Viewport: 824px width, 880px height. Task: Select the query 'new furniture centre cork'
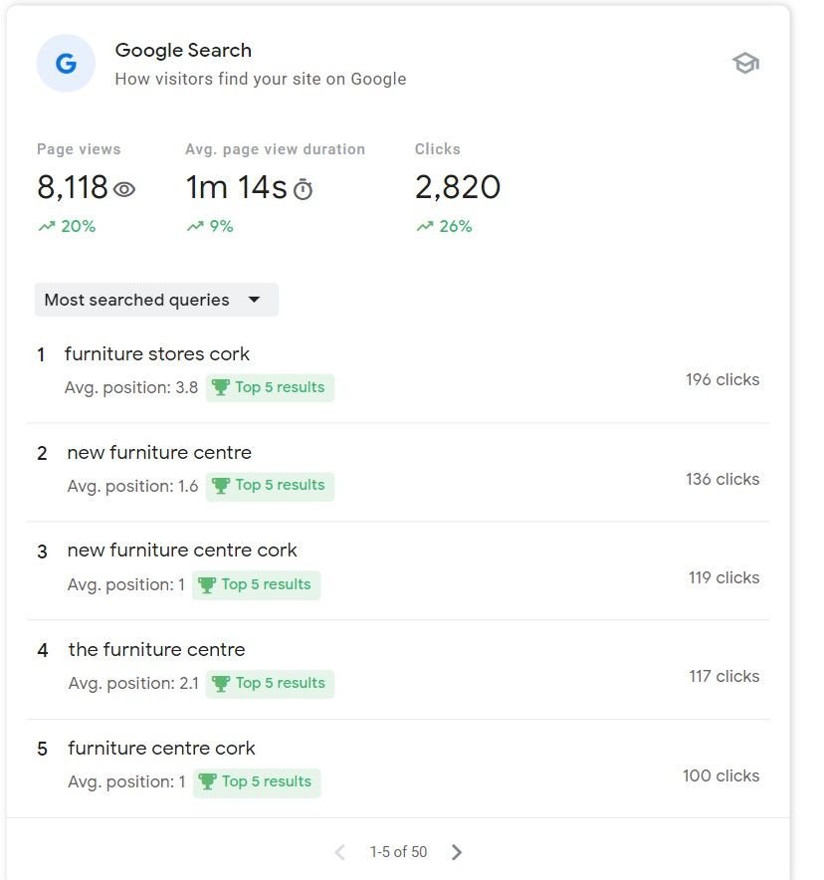(x=182, y=550)
